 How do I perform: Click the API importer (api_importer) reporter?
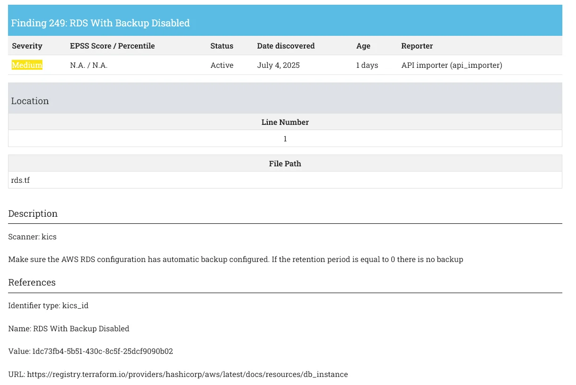[x=452, y=65]
